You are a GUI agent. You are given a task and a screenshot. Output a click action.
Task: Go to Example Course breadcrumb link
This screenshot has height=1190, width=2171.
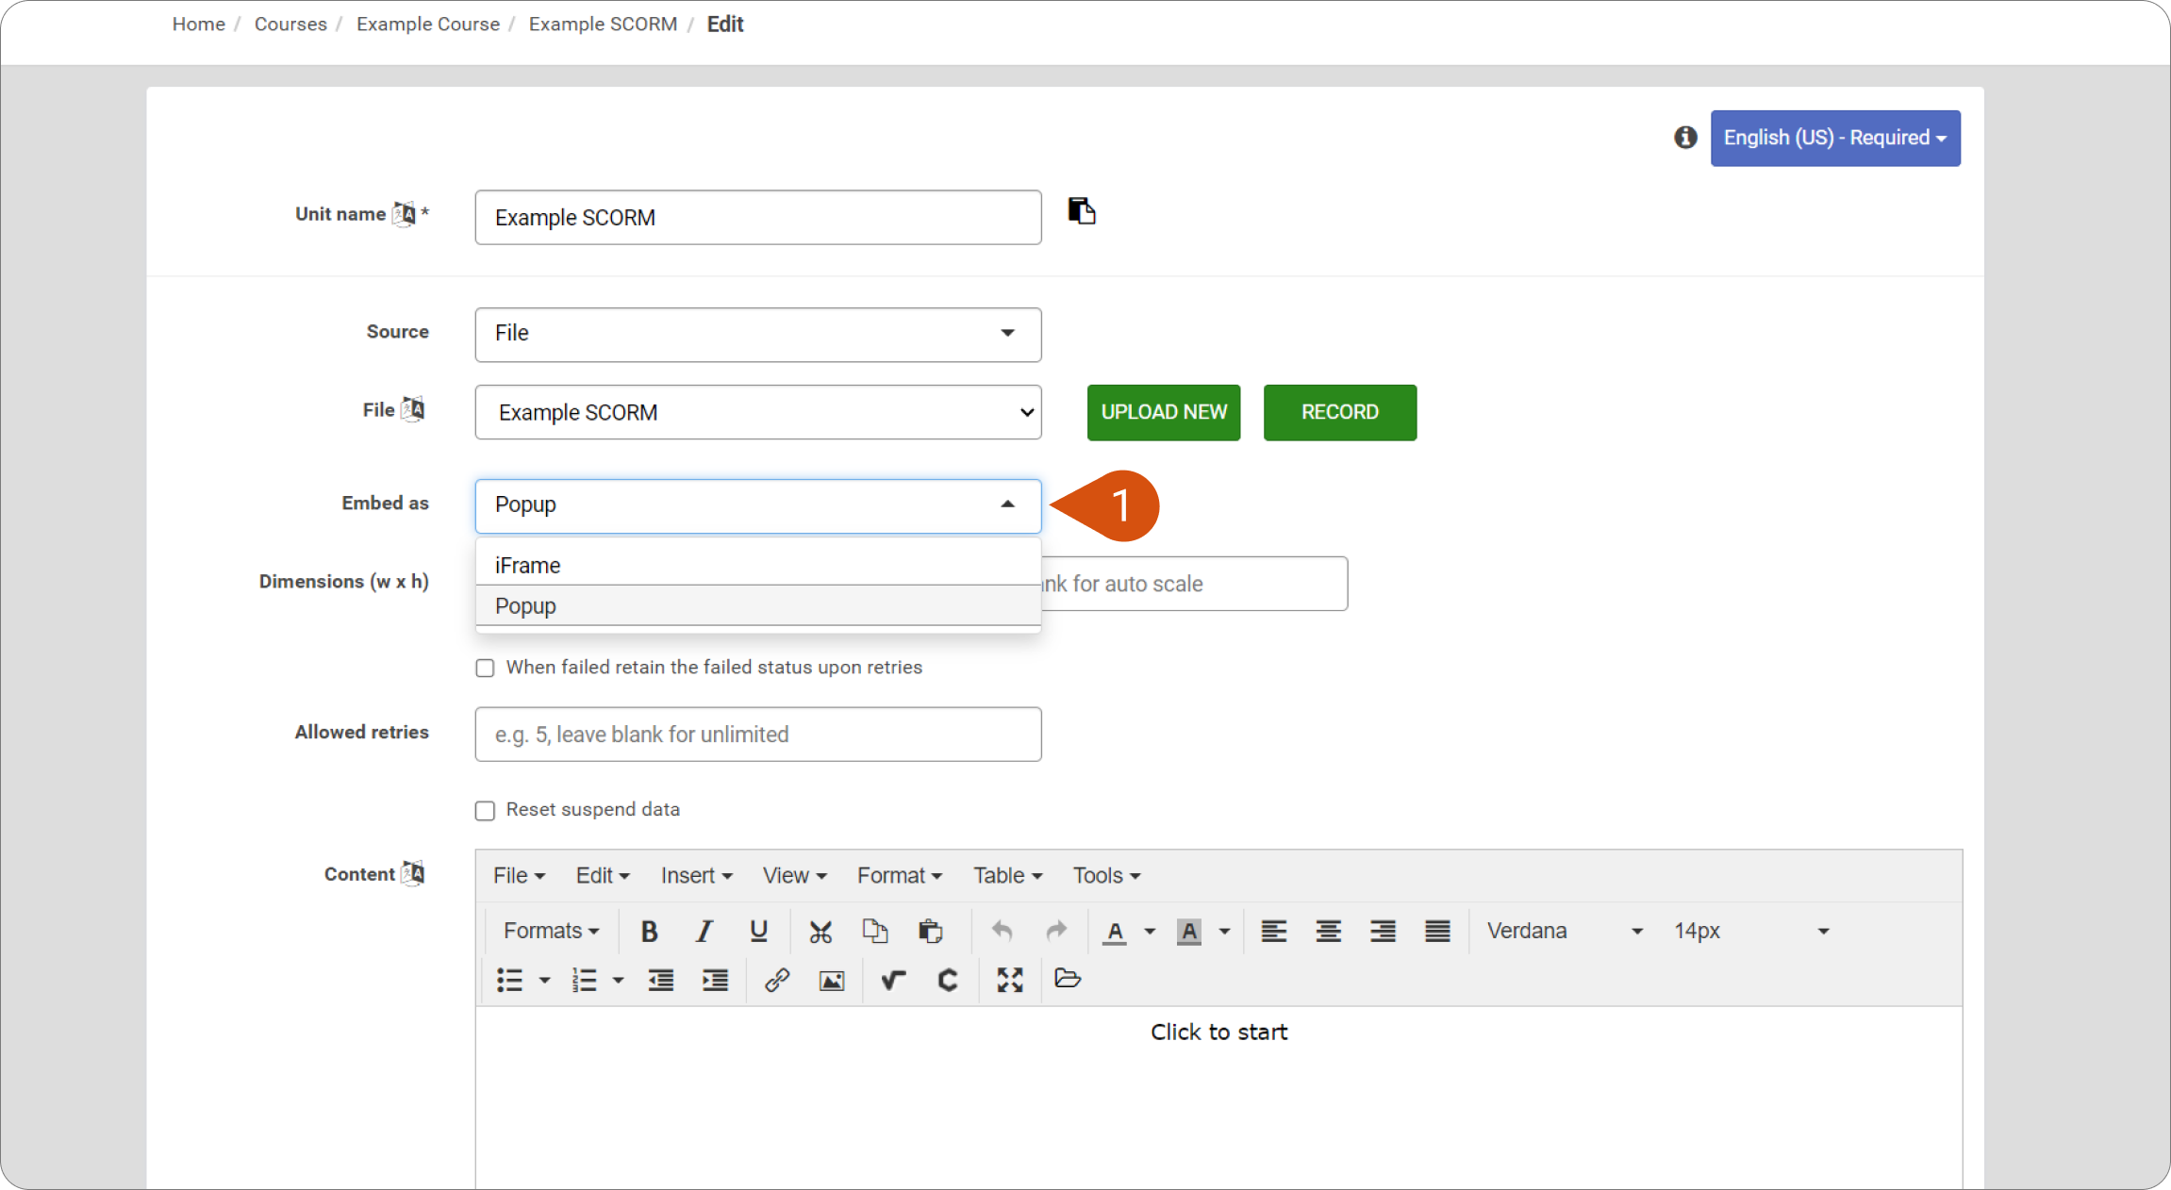(428, 25)
